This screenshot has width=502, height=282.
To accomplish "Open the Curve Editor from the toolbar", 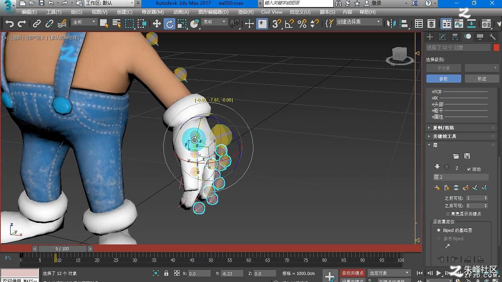I will coord(459,24).
